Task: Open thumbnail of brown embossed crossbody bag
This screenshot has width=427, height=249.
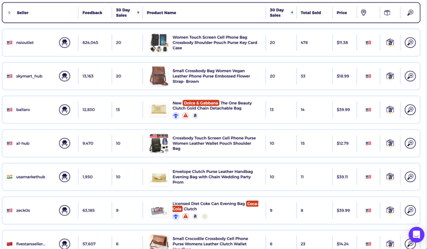Action: [159, 76]
